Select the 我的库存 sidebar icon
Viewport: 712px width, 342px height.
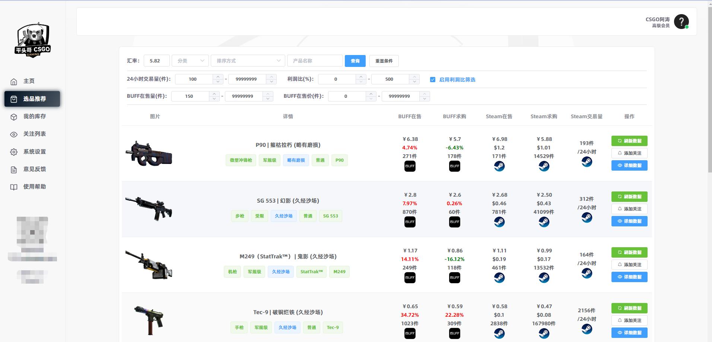14,116
